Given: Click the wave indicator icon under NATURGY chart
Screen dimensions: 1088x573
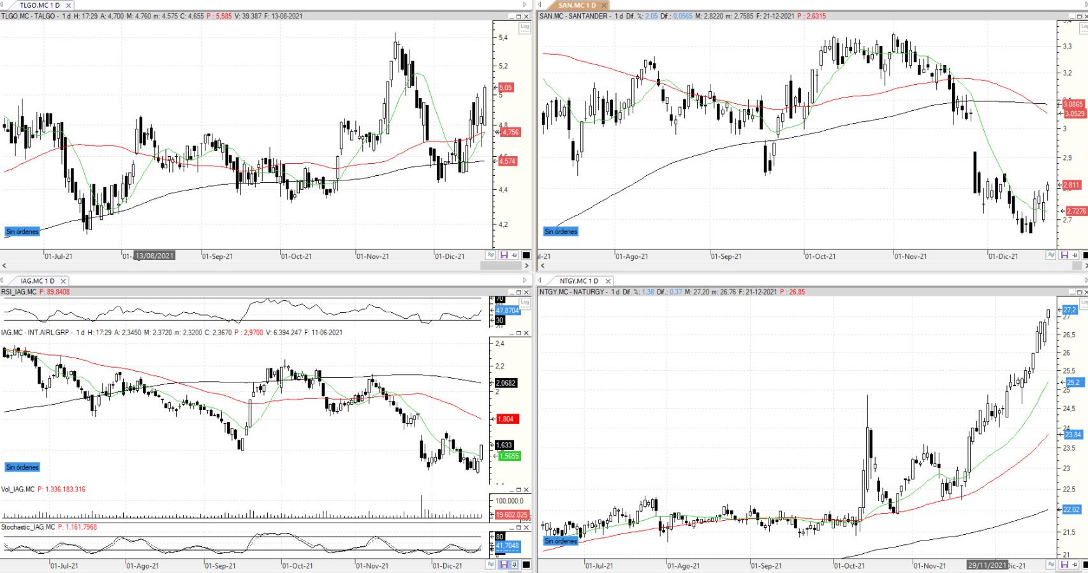Looking at the screenshot, I should tap(1051, 565).
